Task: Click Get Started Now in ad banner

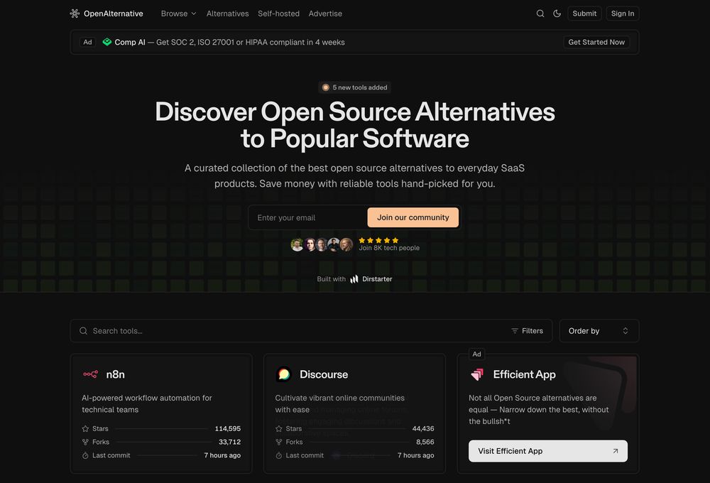Action: click(596, 42)
